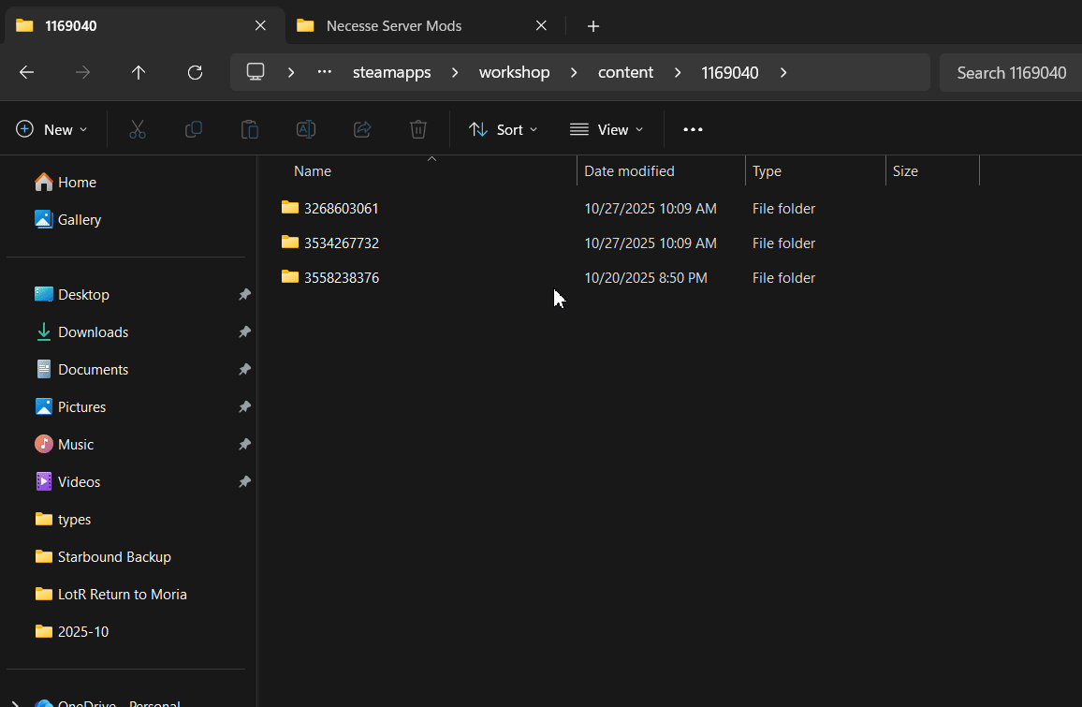Viewport: 1082px width, 707px height.
Task: Click the Delete trash can icon
Action: tap(418, 129)
